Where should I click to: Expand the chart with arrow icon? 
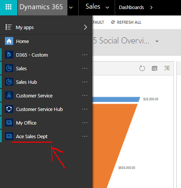[167, 68]
